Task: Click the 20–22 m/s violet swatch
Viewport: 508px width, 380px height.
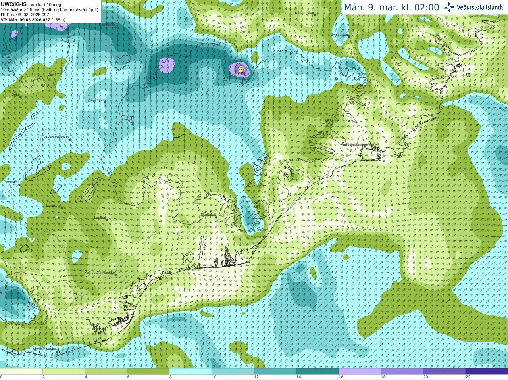Action: coord(444,372)
